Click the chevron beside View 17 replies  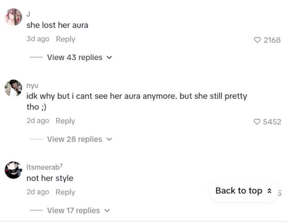click(x=107, y=211)
